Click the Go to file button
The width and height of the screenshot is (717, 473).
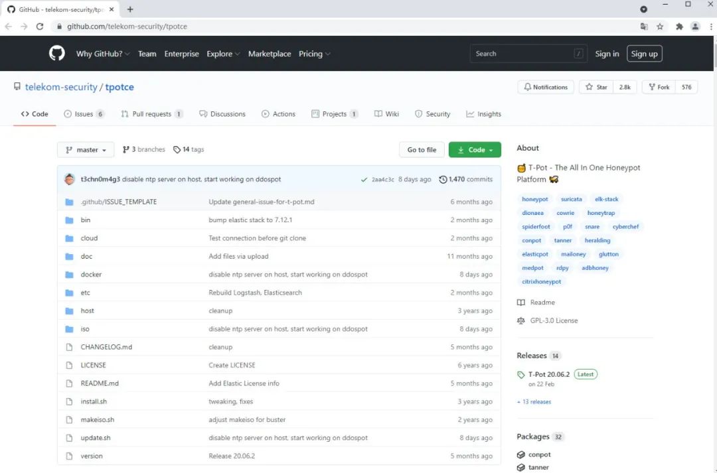tap(422, 149)
